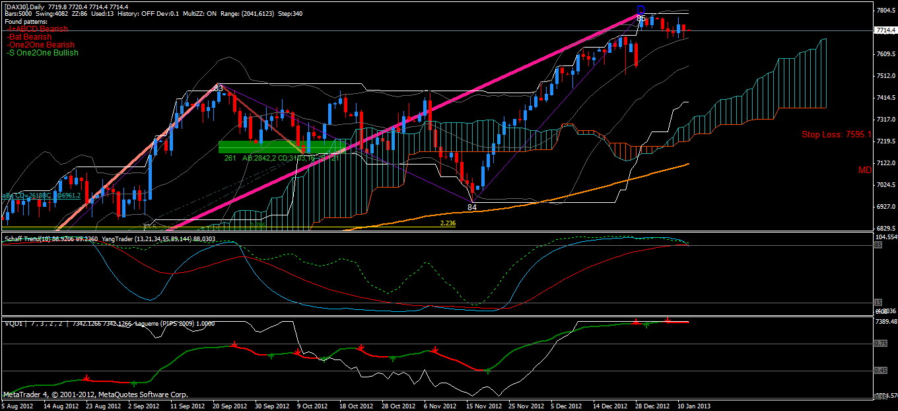
Task: Pick the "-One2One Bearish" pattern label
Action: click(41, 45)
